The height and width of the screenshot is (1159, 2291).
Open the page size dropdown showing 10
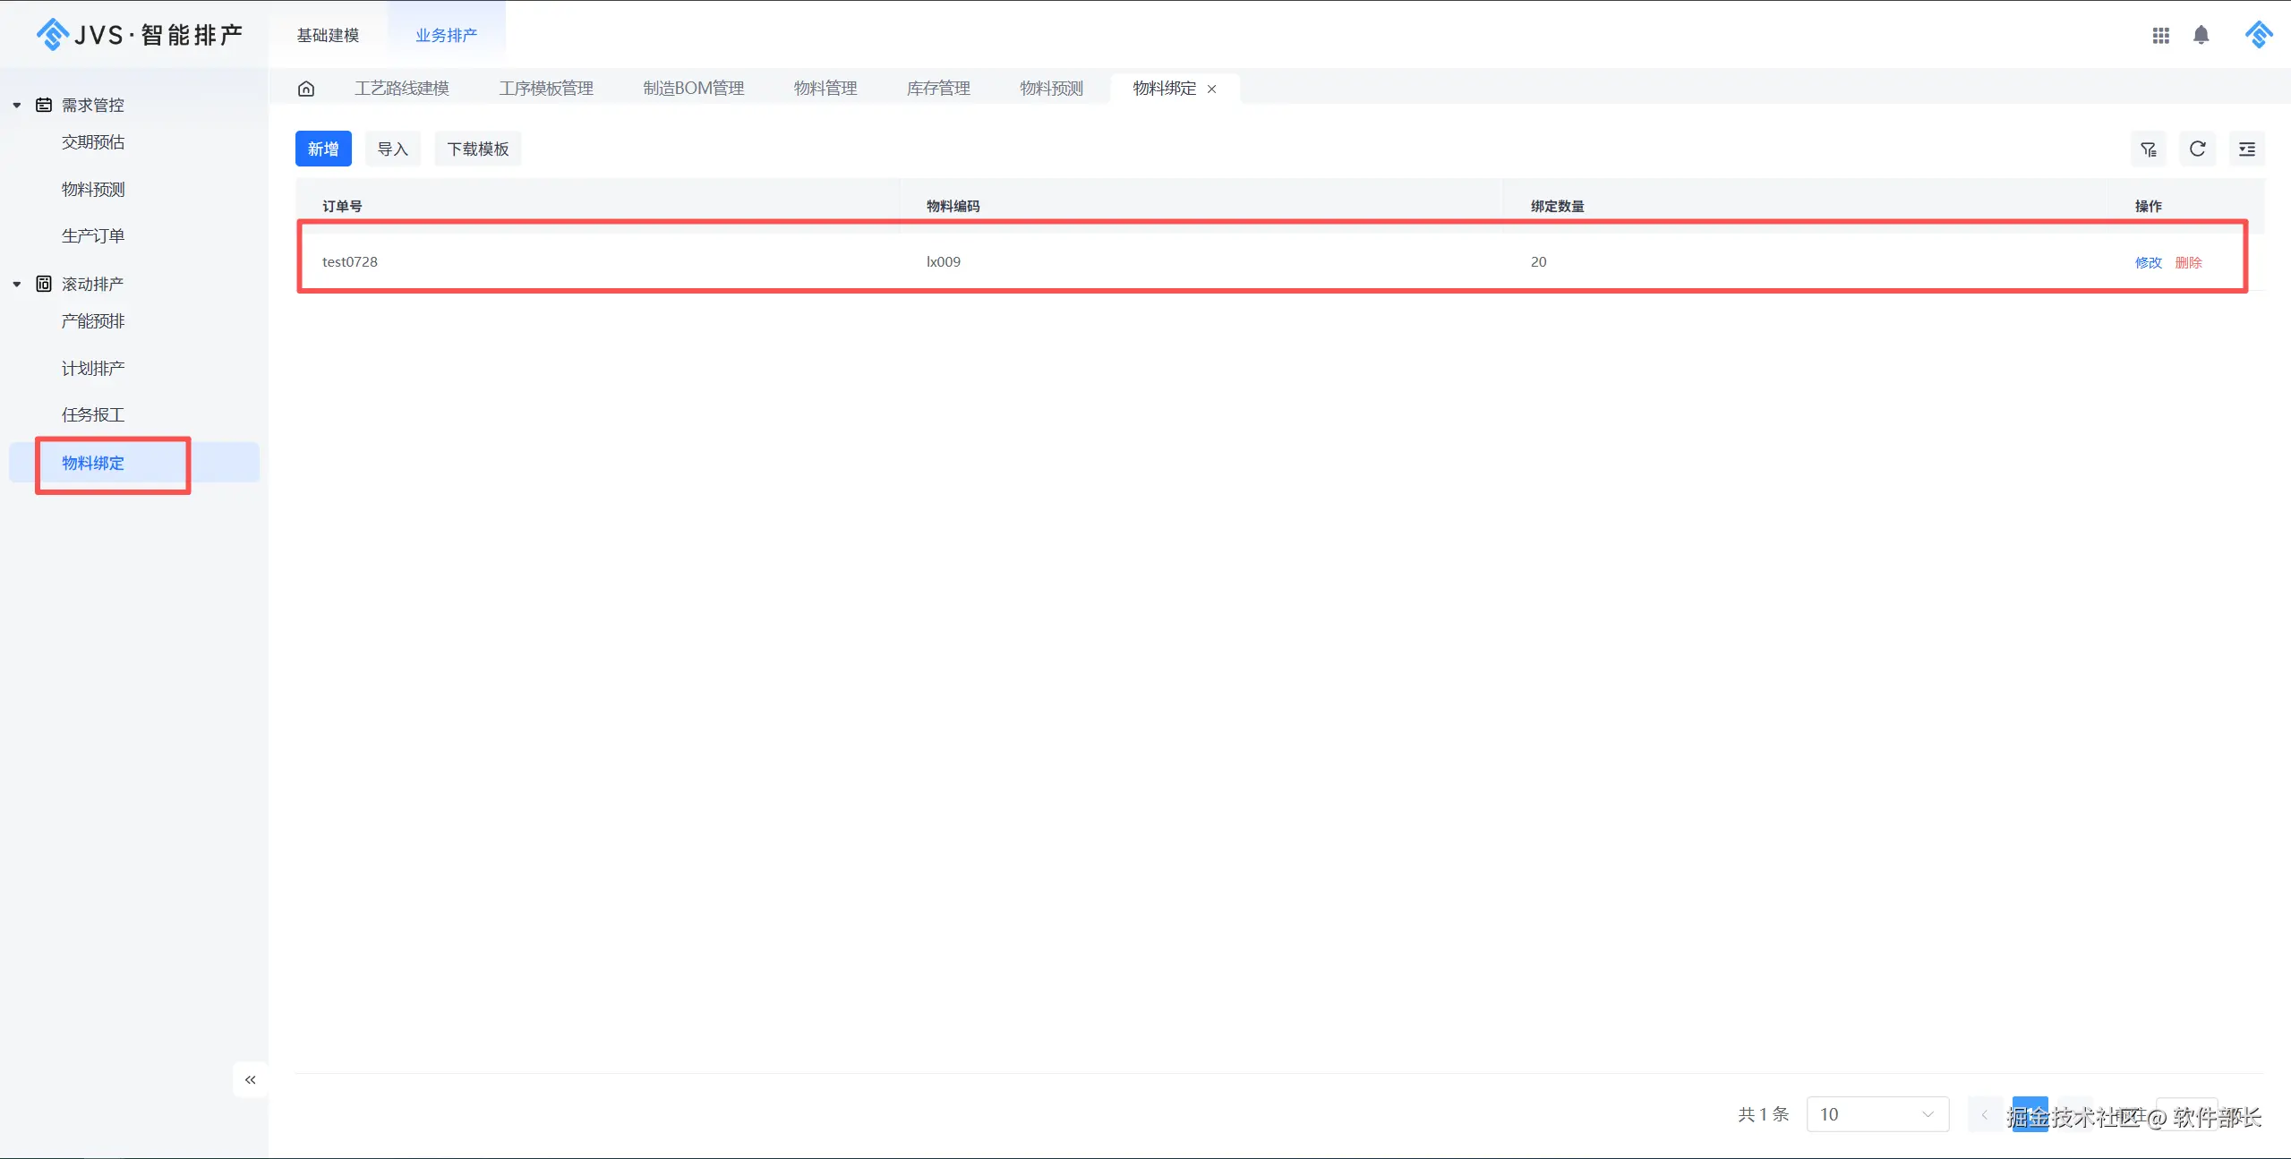1877,1114
